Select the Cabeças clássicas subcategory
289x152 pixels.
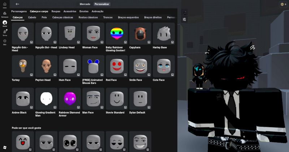(x=62, y=17)
